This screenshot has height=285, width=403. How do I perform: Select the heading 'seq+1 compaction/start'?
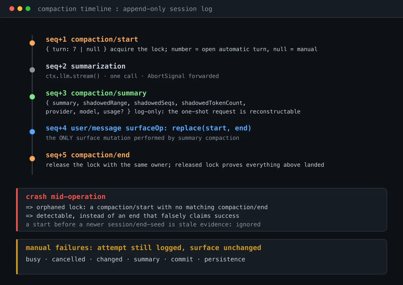coord(92,39)
